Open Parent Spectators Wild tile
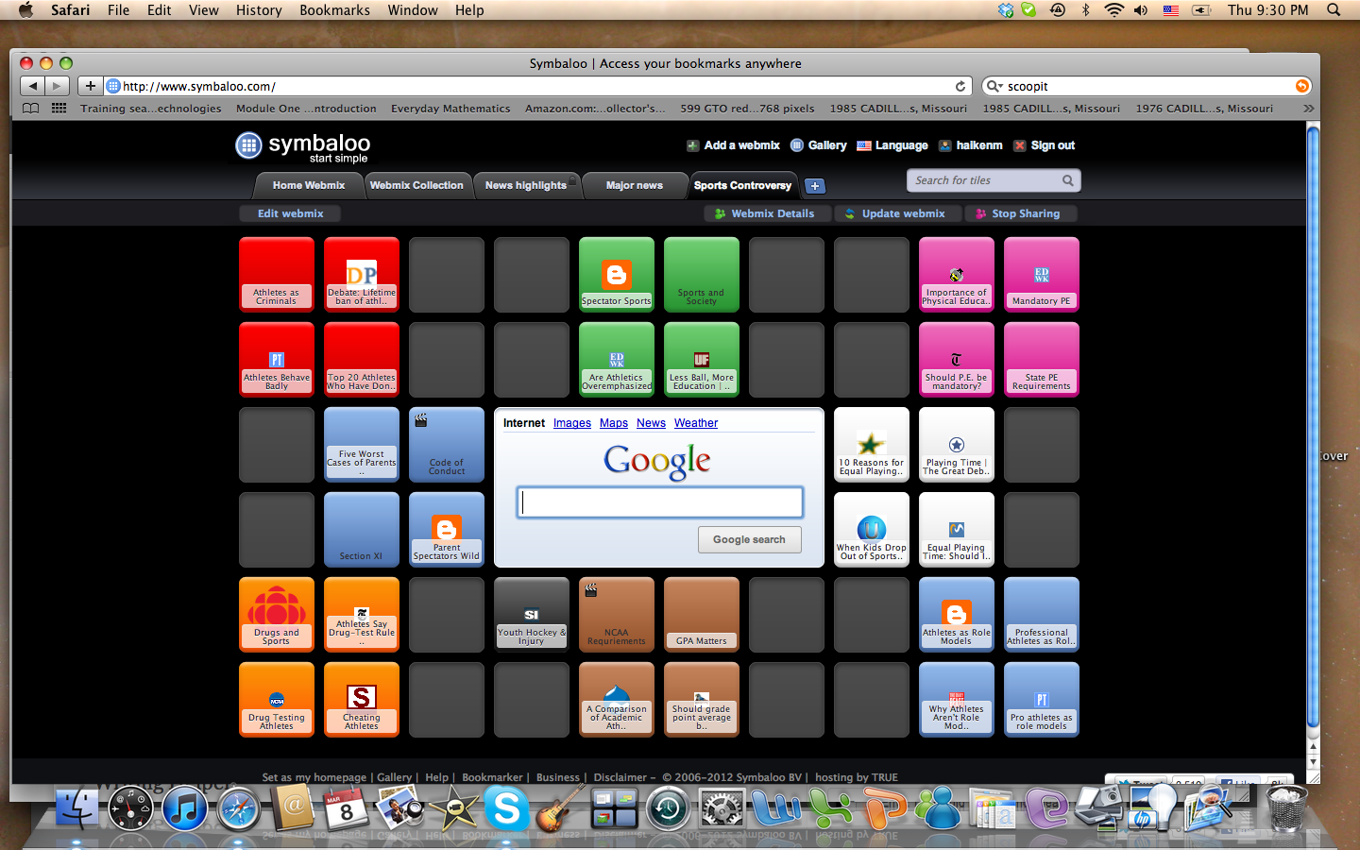Screen dimensions: 1360x850 [x=447, y=530]
